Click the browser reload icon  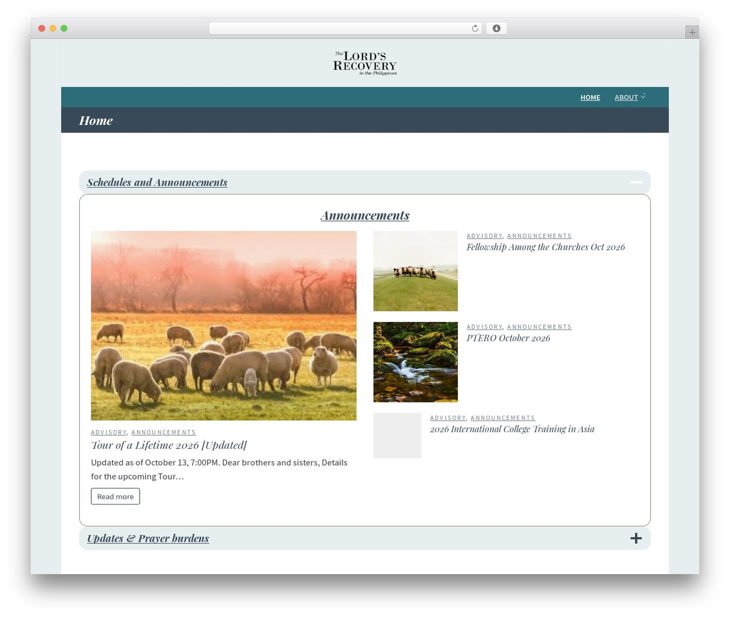tap(474, 29)
